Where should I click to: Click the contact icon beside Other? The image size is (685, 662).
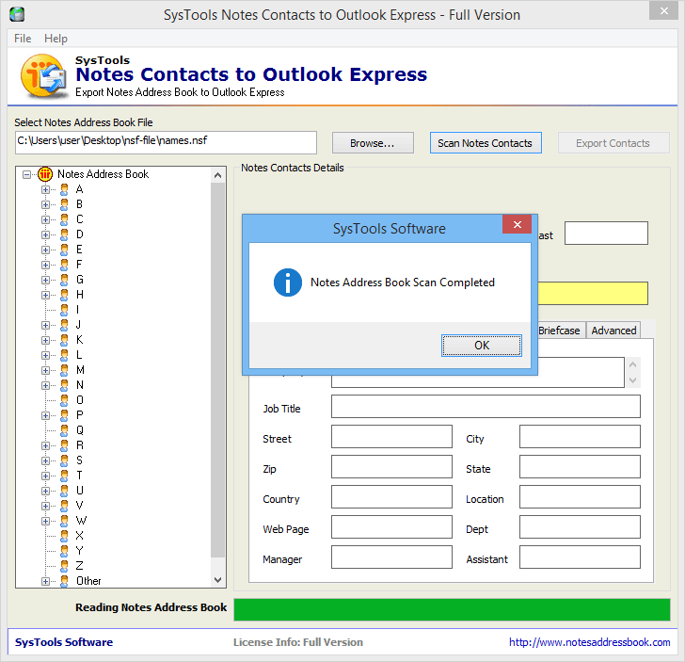(x=64, y=581)
